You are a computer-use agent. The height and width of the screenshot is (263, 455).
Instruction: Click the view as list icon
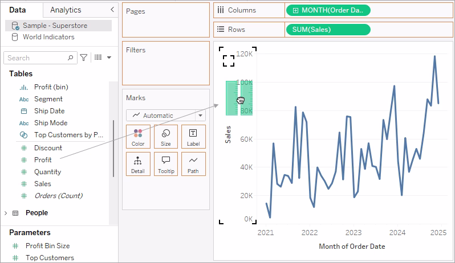click(x=98, y=57)
